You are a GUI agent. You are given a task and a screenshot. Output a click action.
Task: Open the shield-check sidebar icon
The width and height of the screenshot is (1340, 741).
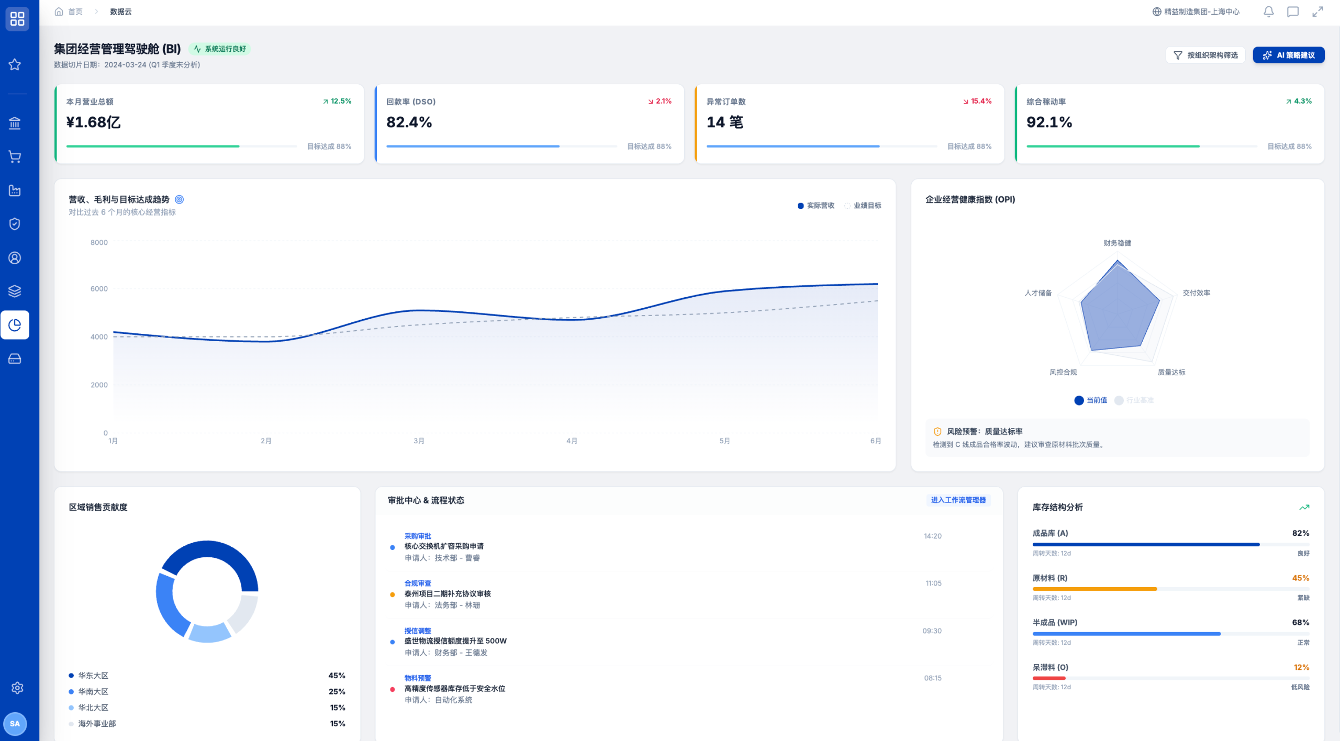click(15, 224)
